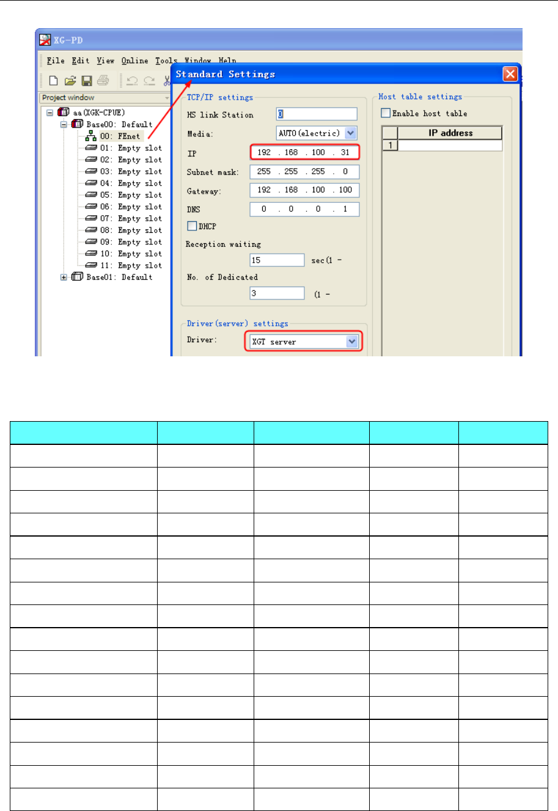Click the slot icon beside 01: Empty slot

coord(91,148)
